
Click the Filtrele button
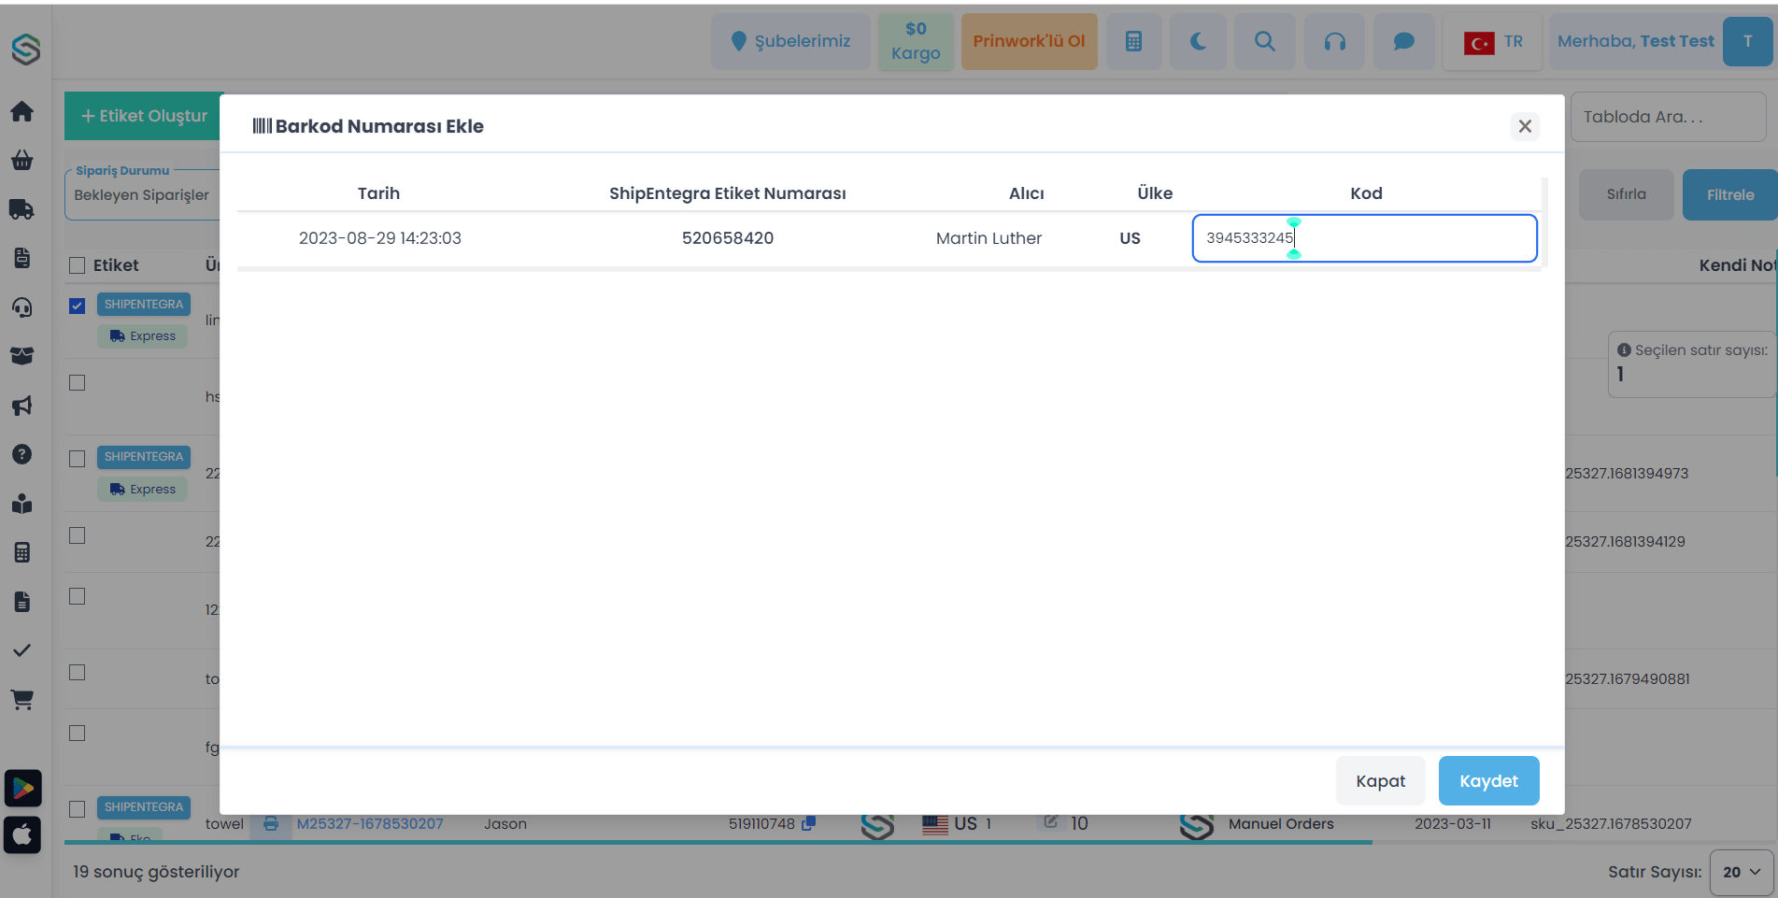point(1729,194)
